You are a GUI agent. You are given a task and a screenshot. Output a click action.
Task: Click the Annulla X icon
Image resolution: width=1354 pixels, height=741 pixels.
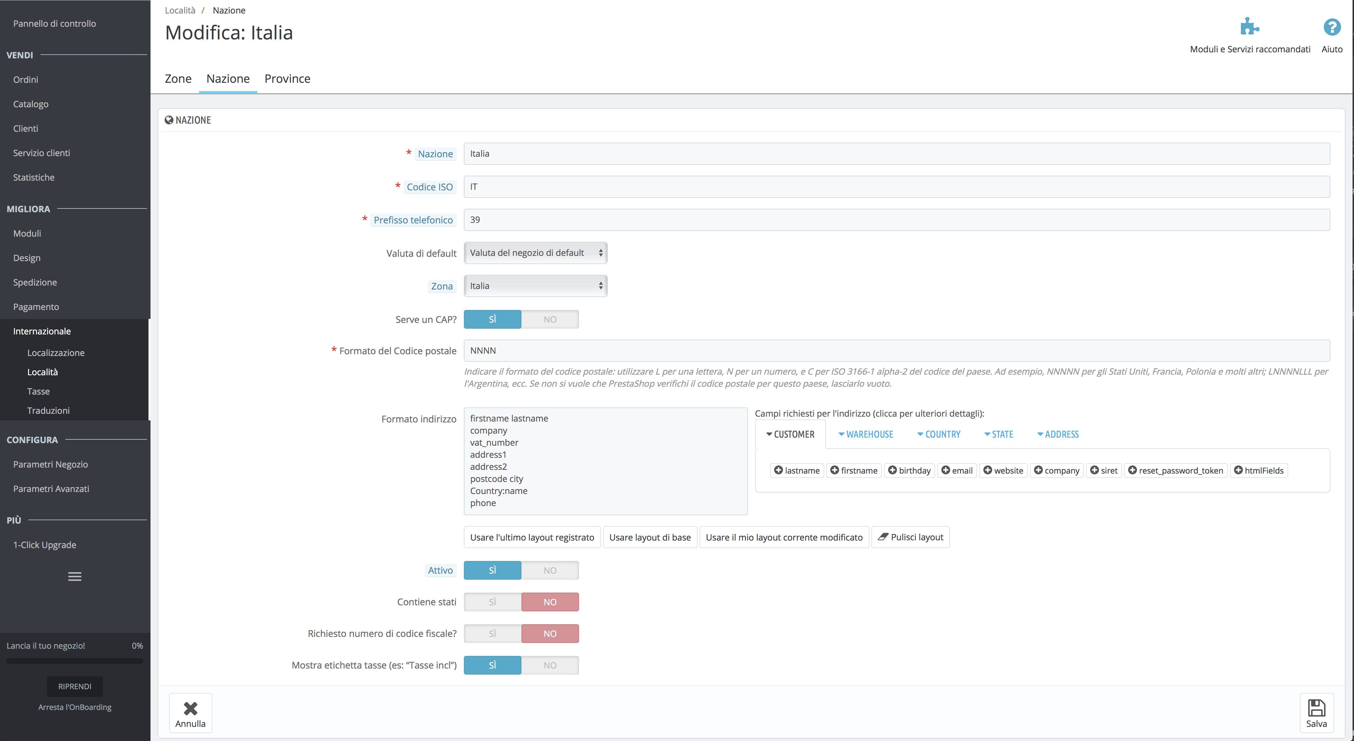(190, 709)
